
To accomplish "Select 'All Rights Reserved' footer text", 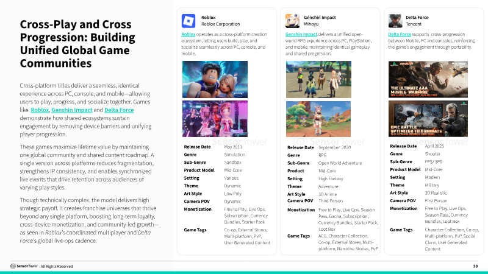I will coord(57,266).
